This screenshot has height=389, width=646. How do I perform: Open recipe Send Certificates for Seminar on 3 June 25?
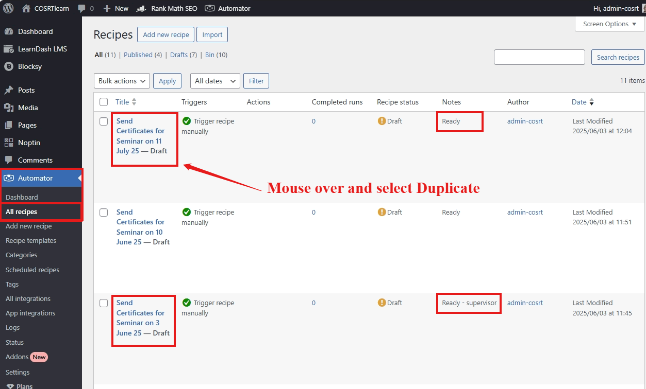point(141,317)
